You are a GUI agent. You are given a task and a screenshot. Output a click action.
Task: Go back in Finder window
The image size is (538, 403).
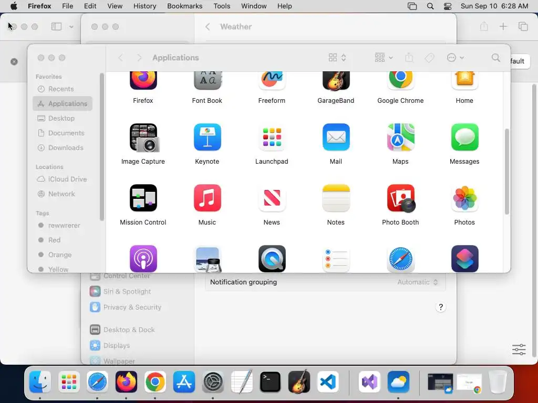120,58
